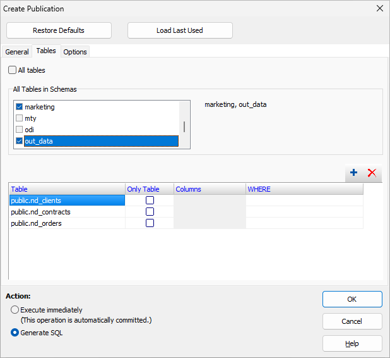Switch to the General tab

point(17,52)
